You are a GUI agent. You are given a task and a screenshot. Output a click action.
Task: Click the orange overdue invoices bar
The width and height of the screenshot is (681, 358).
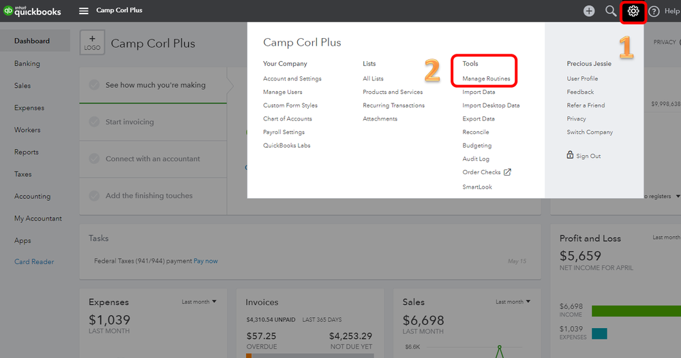pos(249,356)
